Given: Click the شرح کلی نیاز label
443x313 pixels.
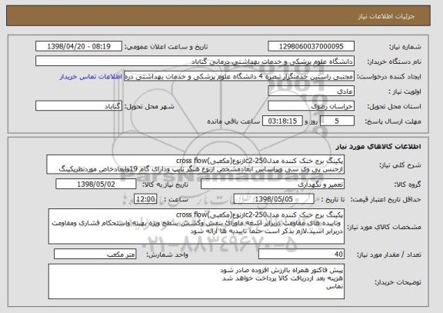Looking at the screenshot, I should coord(400,165).
